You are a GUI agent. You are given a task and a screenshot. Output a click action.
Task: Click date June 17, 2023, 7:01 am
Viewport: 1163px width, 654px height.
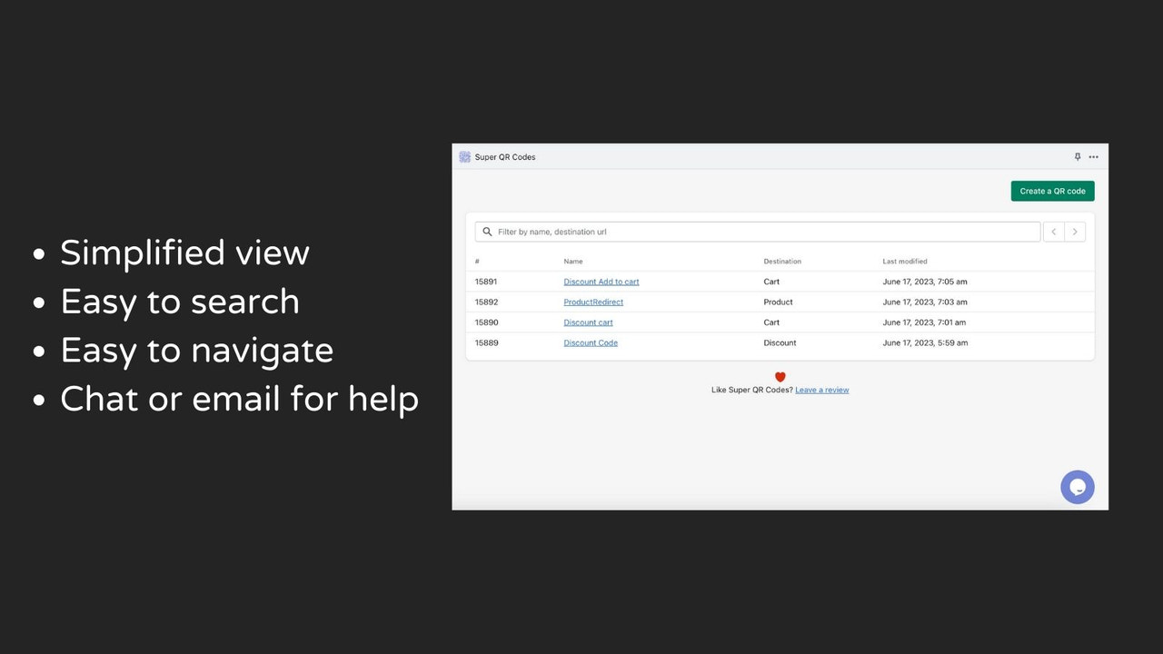(925, 322)
